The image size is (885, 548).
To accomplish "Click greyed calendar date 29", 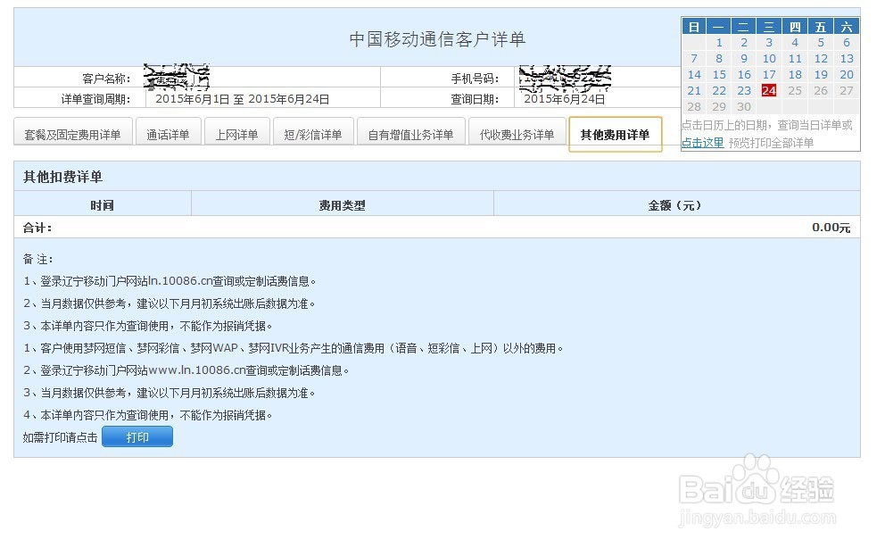I will [719, 107].
